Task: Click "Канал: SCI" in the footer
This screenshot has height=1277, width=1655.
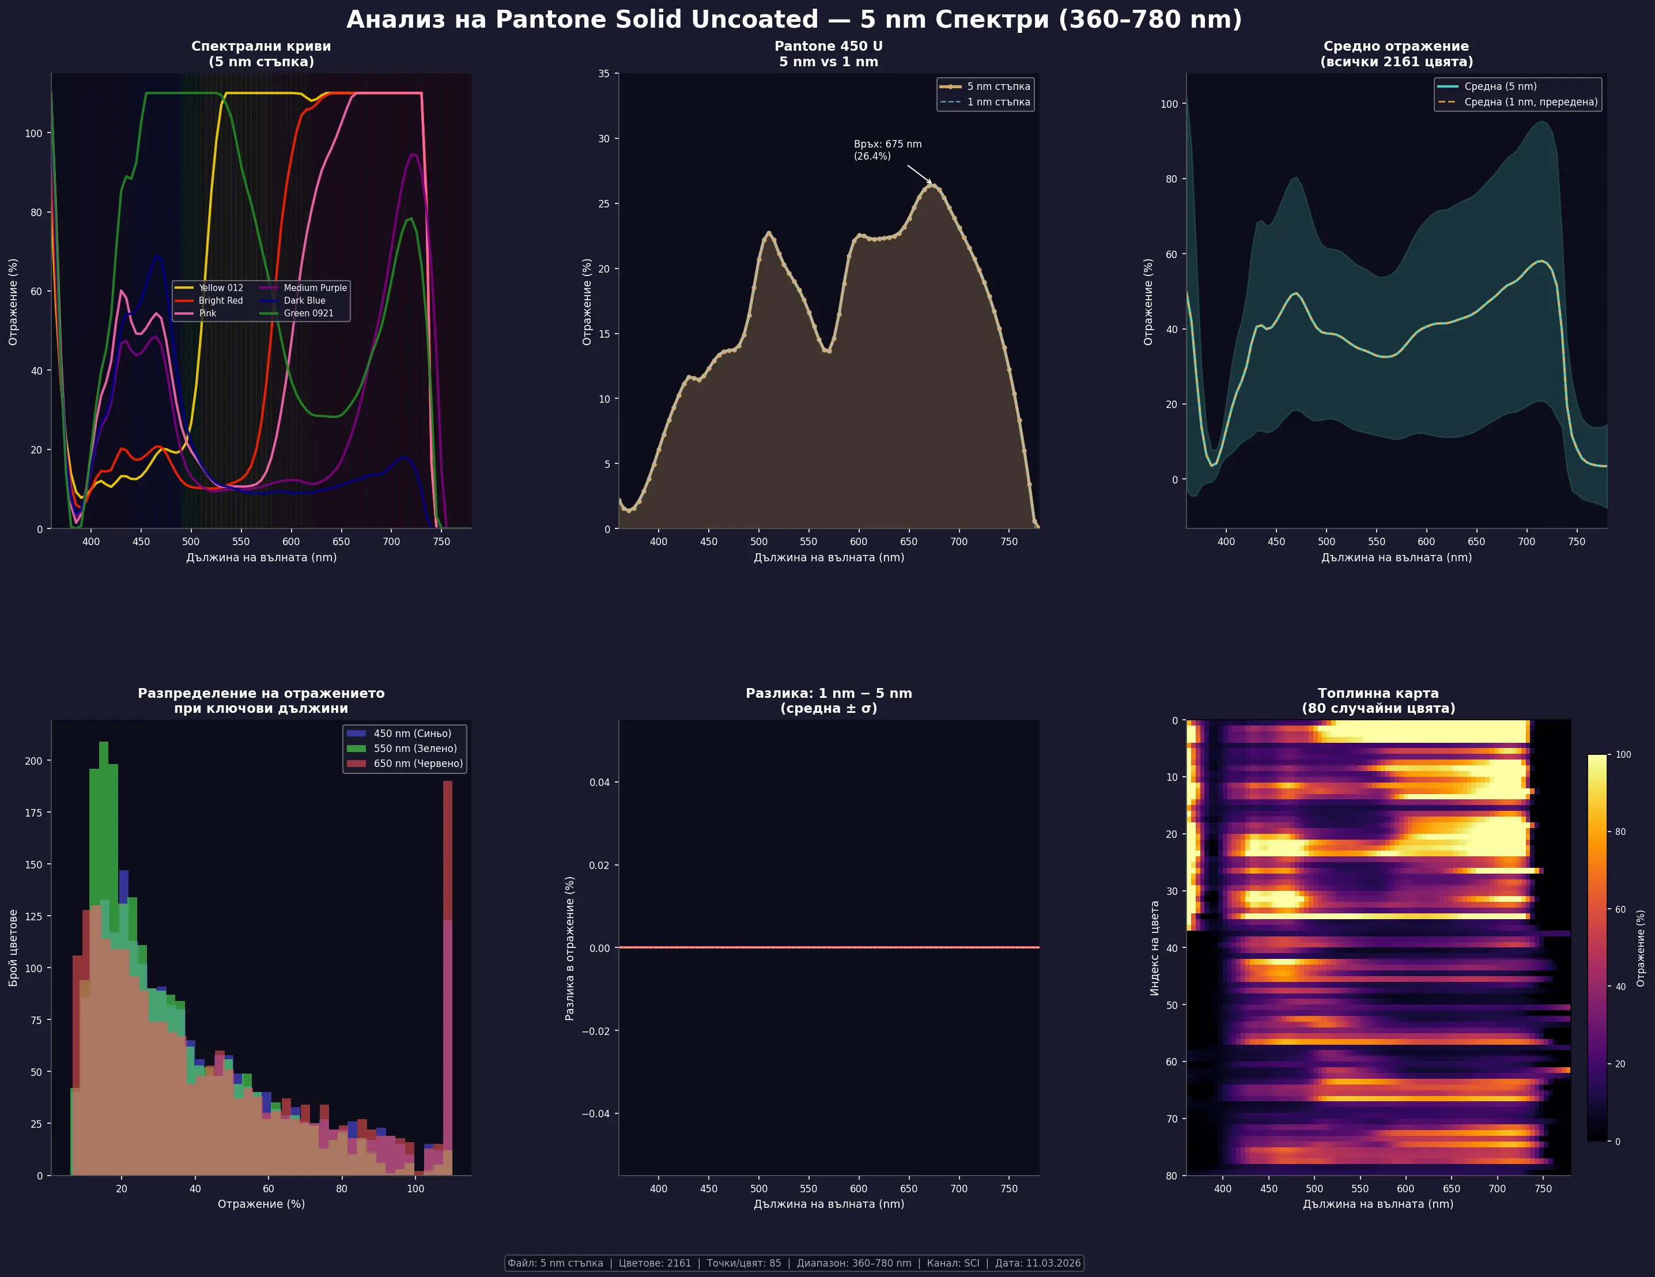Action: click(953, 1263)
